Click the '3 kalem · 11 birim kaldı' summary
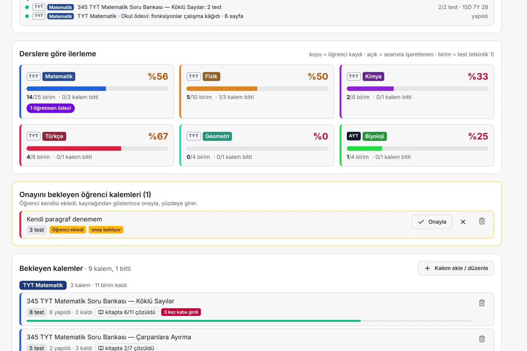Viewport: 527px width, 351px height. coord(99,285)
